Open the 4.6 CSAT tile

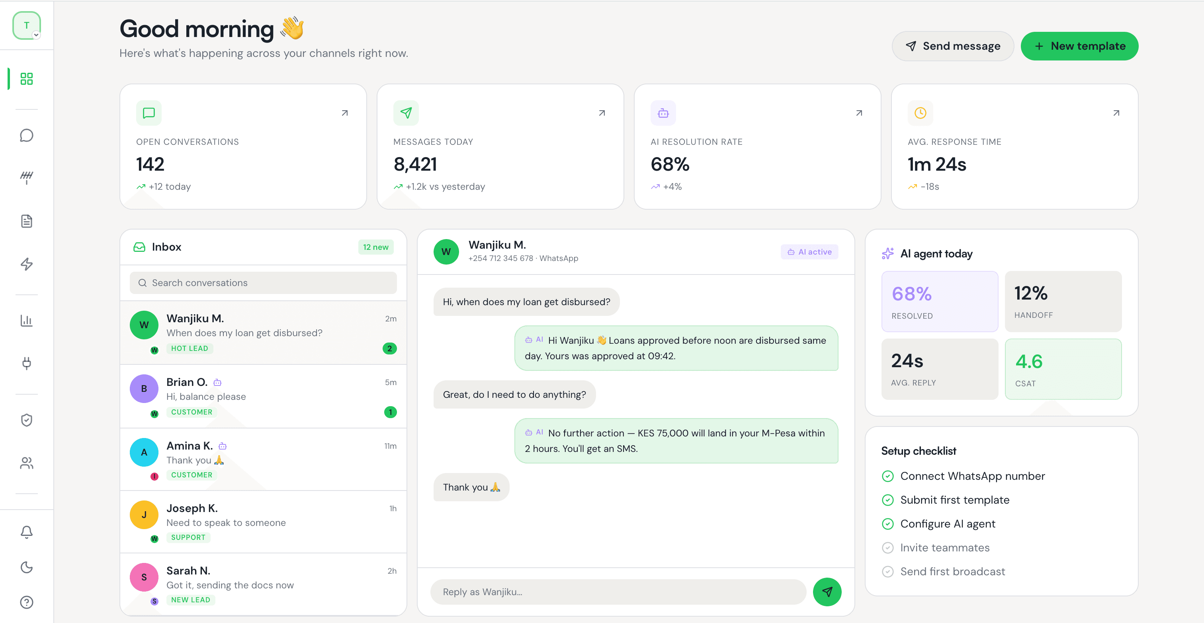click(x=1063, y=369)
